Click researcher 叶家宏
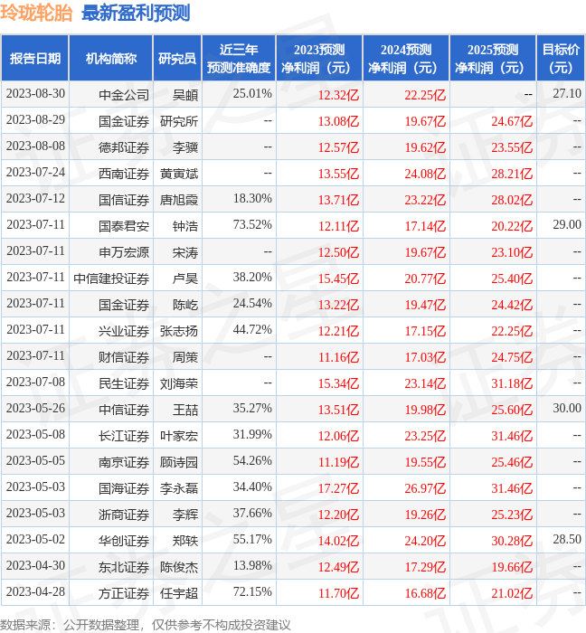586x633 pixels. click(x=179, y=437)
